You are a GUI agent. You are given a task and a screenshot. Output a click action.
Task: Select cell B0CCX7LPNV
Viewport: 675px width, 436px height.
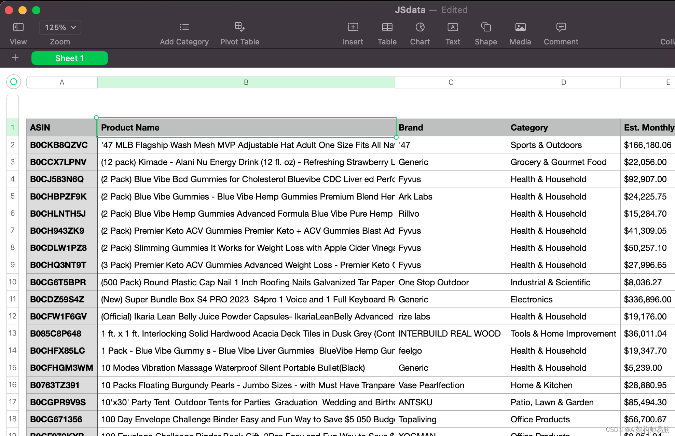click(x=62, y=162)
